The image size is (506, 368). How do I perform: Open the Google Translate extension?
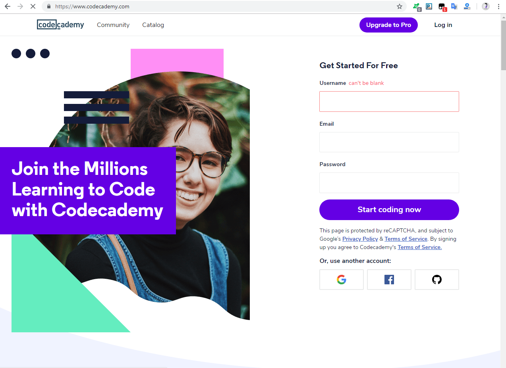click(454, 6)
